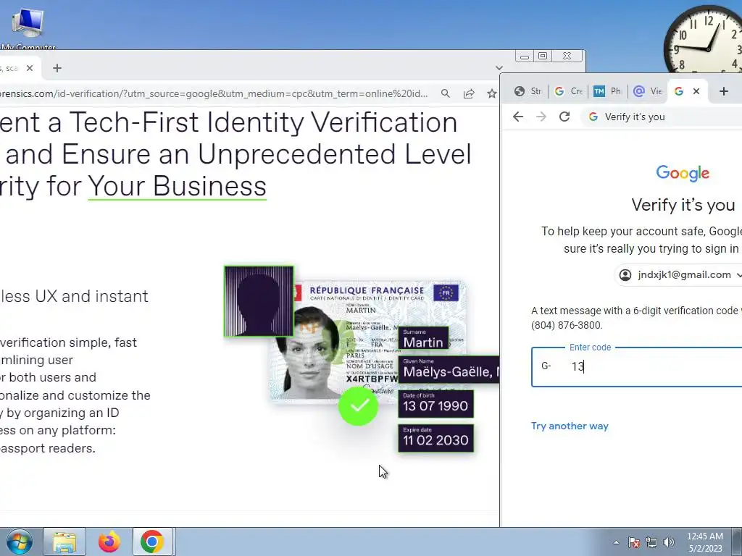Go forward in the right browser
This screenshot has width=742, height=556.
pyautogui.click(x=541, y=117)
